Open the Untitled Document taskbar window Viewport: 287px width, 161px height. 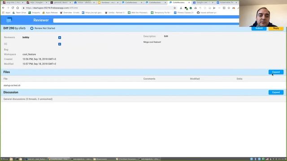(x=126, y=159)
